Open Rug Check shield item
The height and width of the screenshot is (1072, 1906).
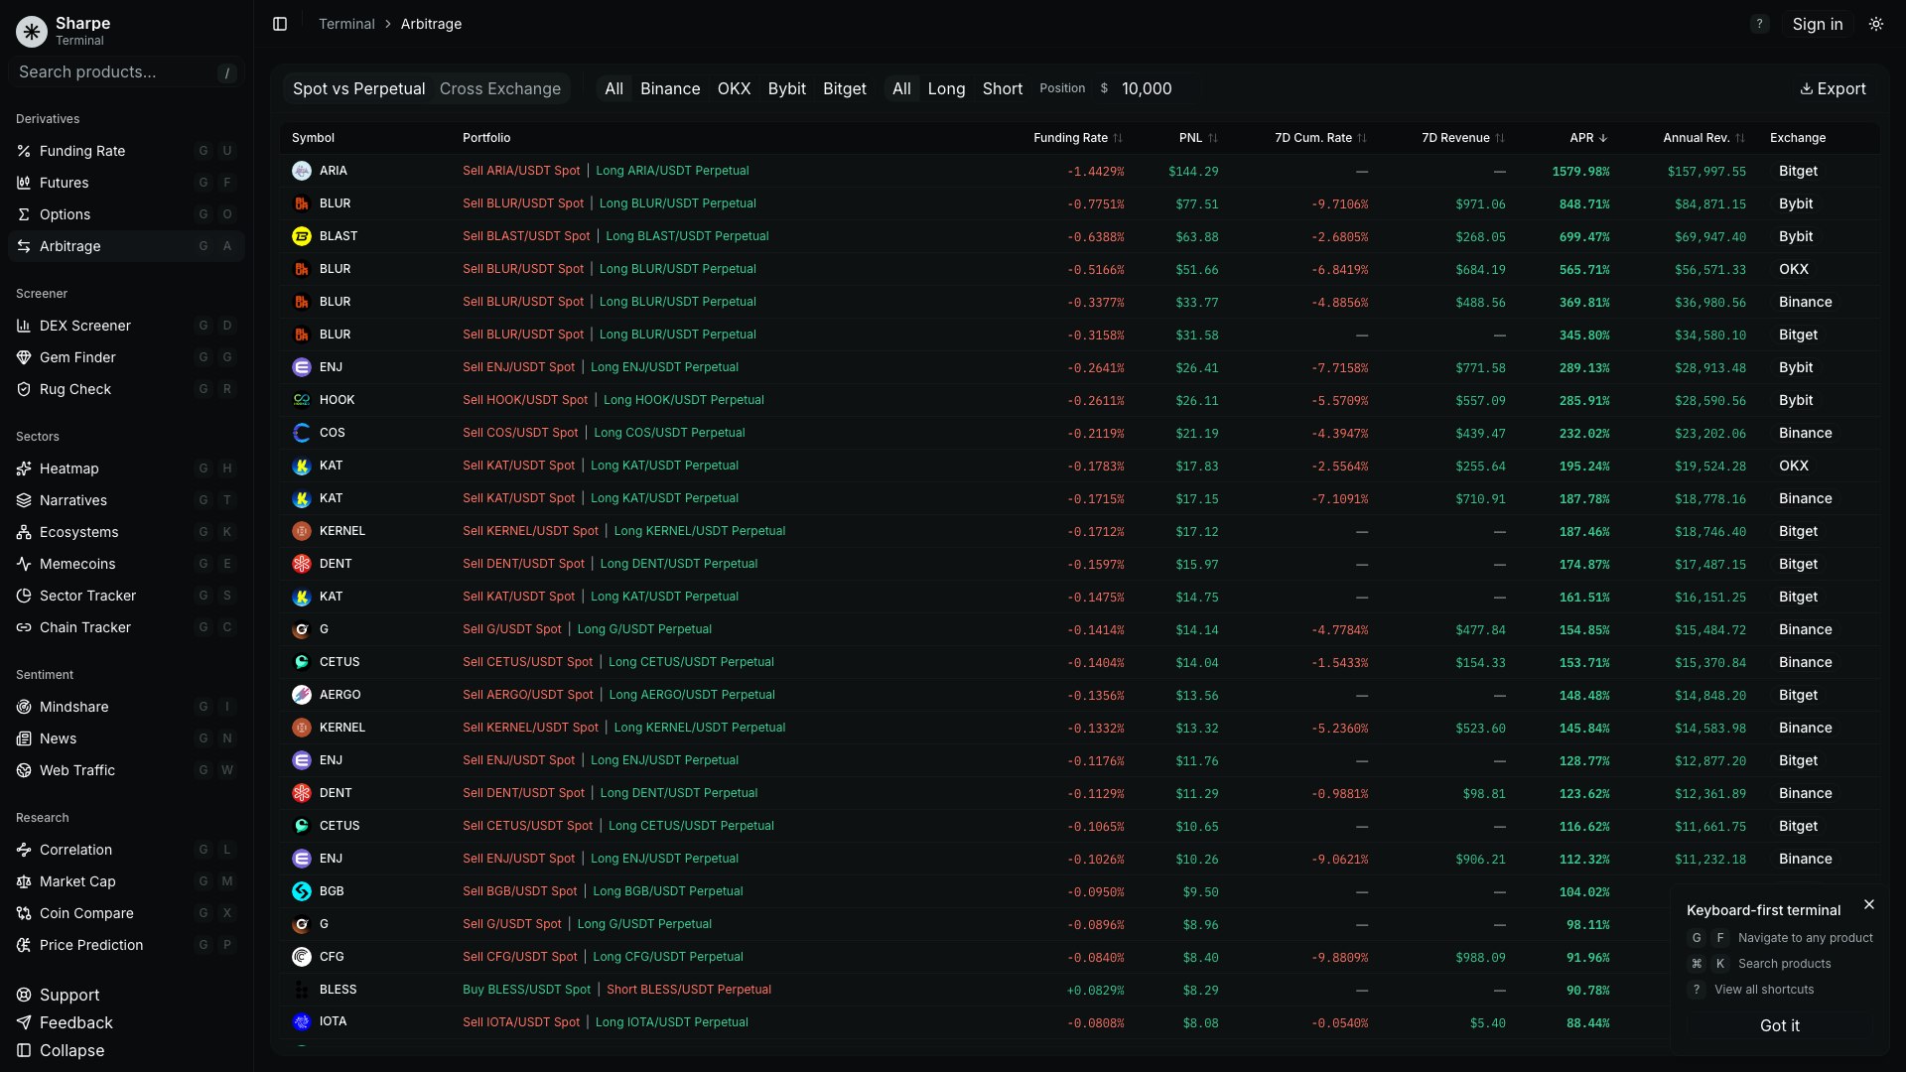(74, 389)
